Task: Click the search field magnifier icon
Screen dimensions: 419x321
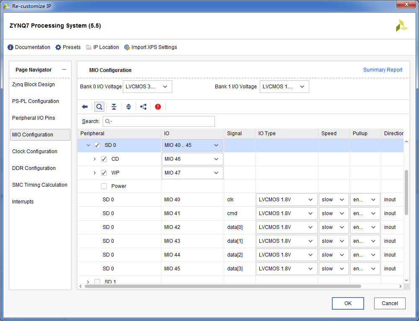Action: coord(108,121)
